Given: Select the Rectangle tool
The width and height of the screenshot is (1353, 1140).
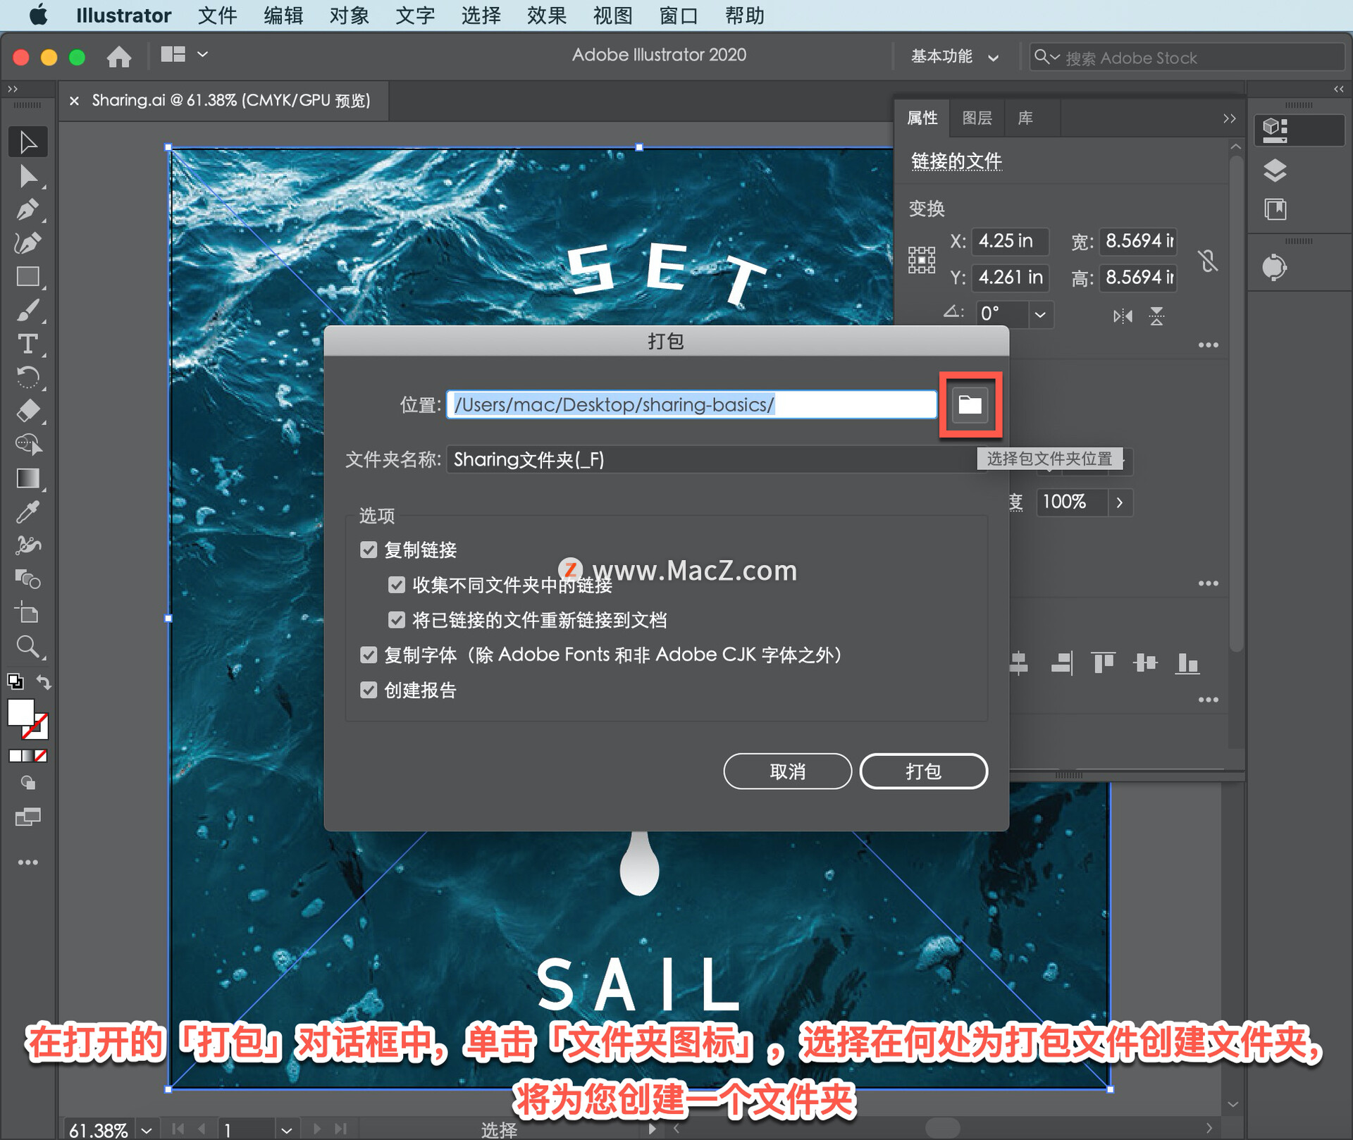Looking at the screenshot, I should 28,276.
